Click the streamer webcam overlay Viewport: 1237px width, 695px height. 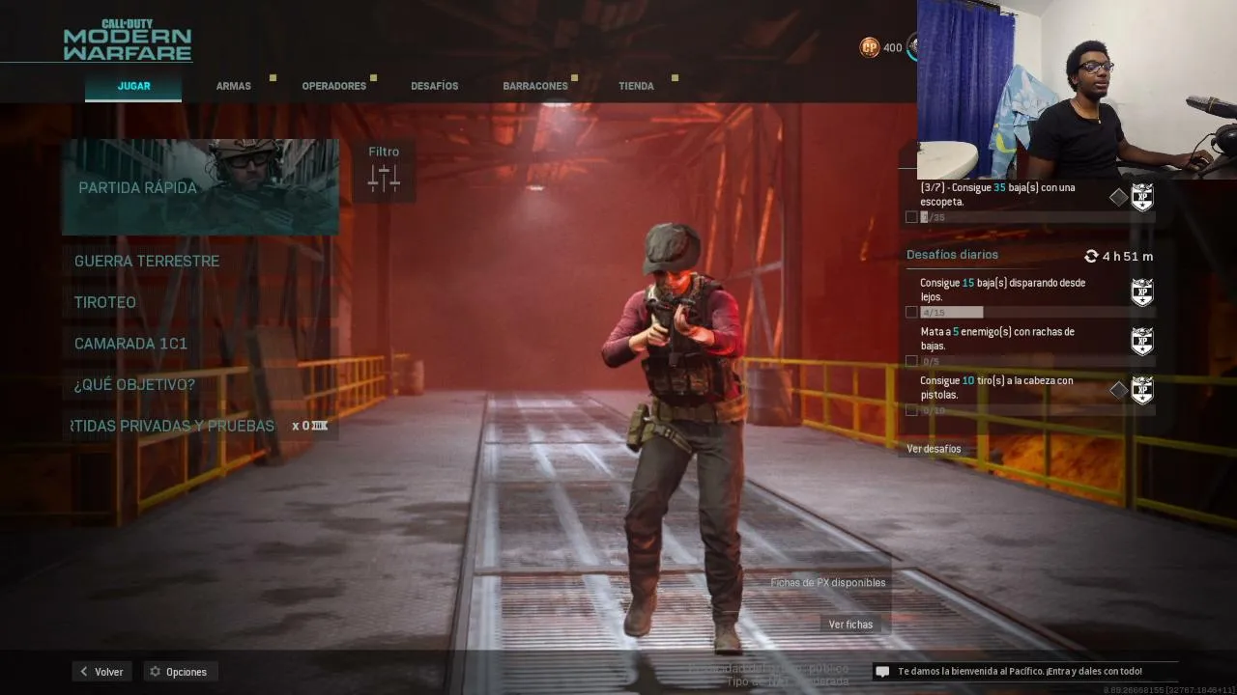click(1077, 90)
